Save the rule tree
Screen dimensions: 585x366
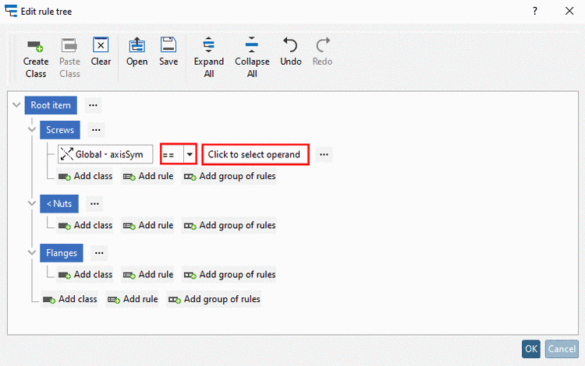click(x=168, y=51)
